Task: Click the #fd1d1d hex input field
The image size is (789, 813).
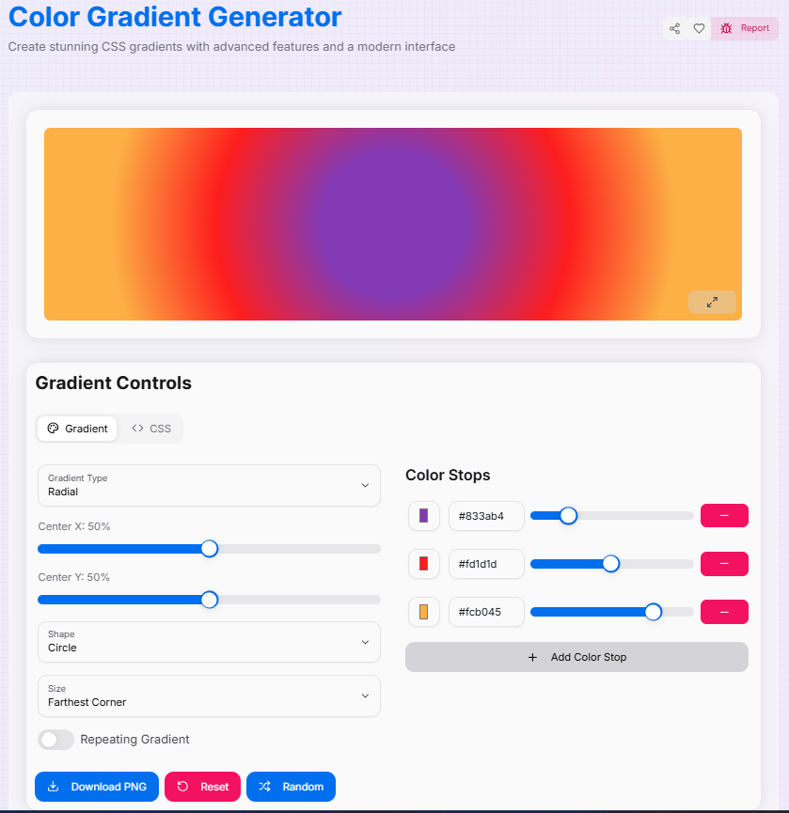Action: click(486, 563)
